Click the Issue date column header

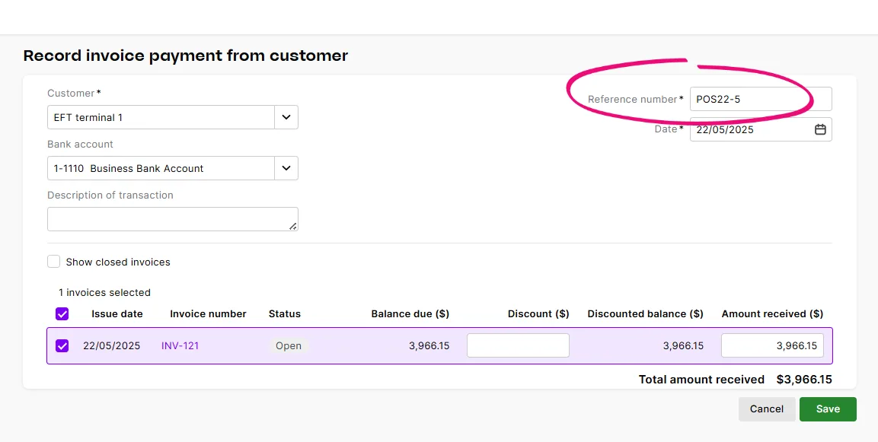(x=117, y=313)
